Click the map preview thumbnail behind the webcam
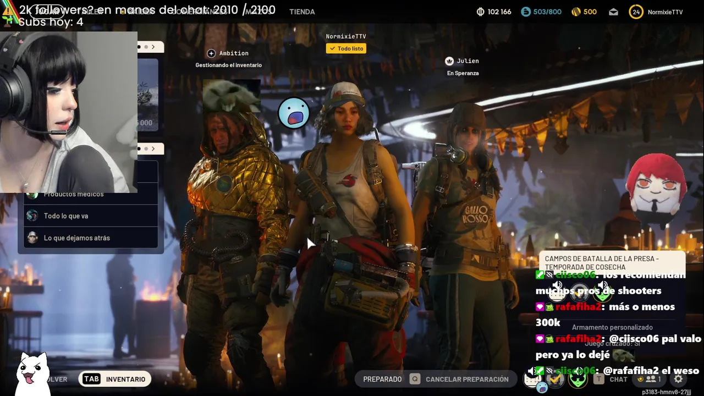This screenshot has height=396, width=704. (147, 95)
